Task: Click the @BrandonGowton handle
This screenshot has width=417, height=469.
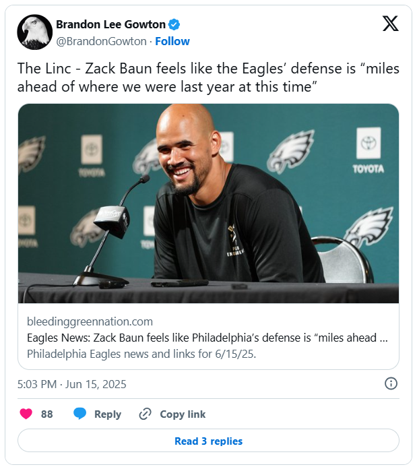Action: 101,41
